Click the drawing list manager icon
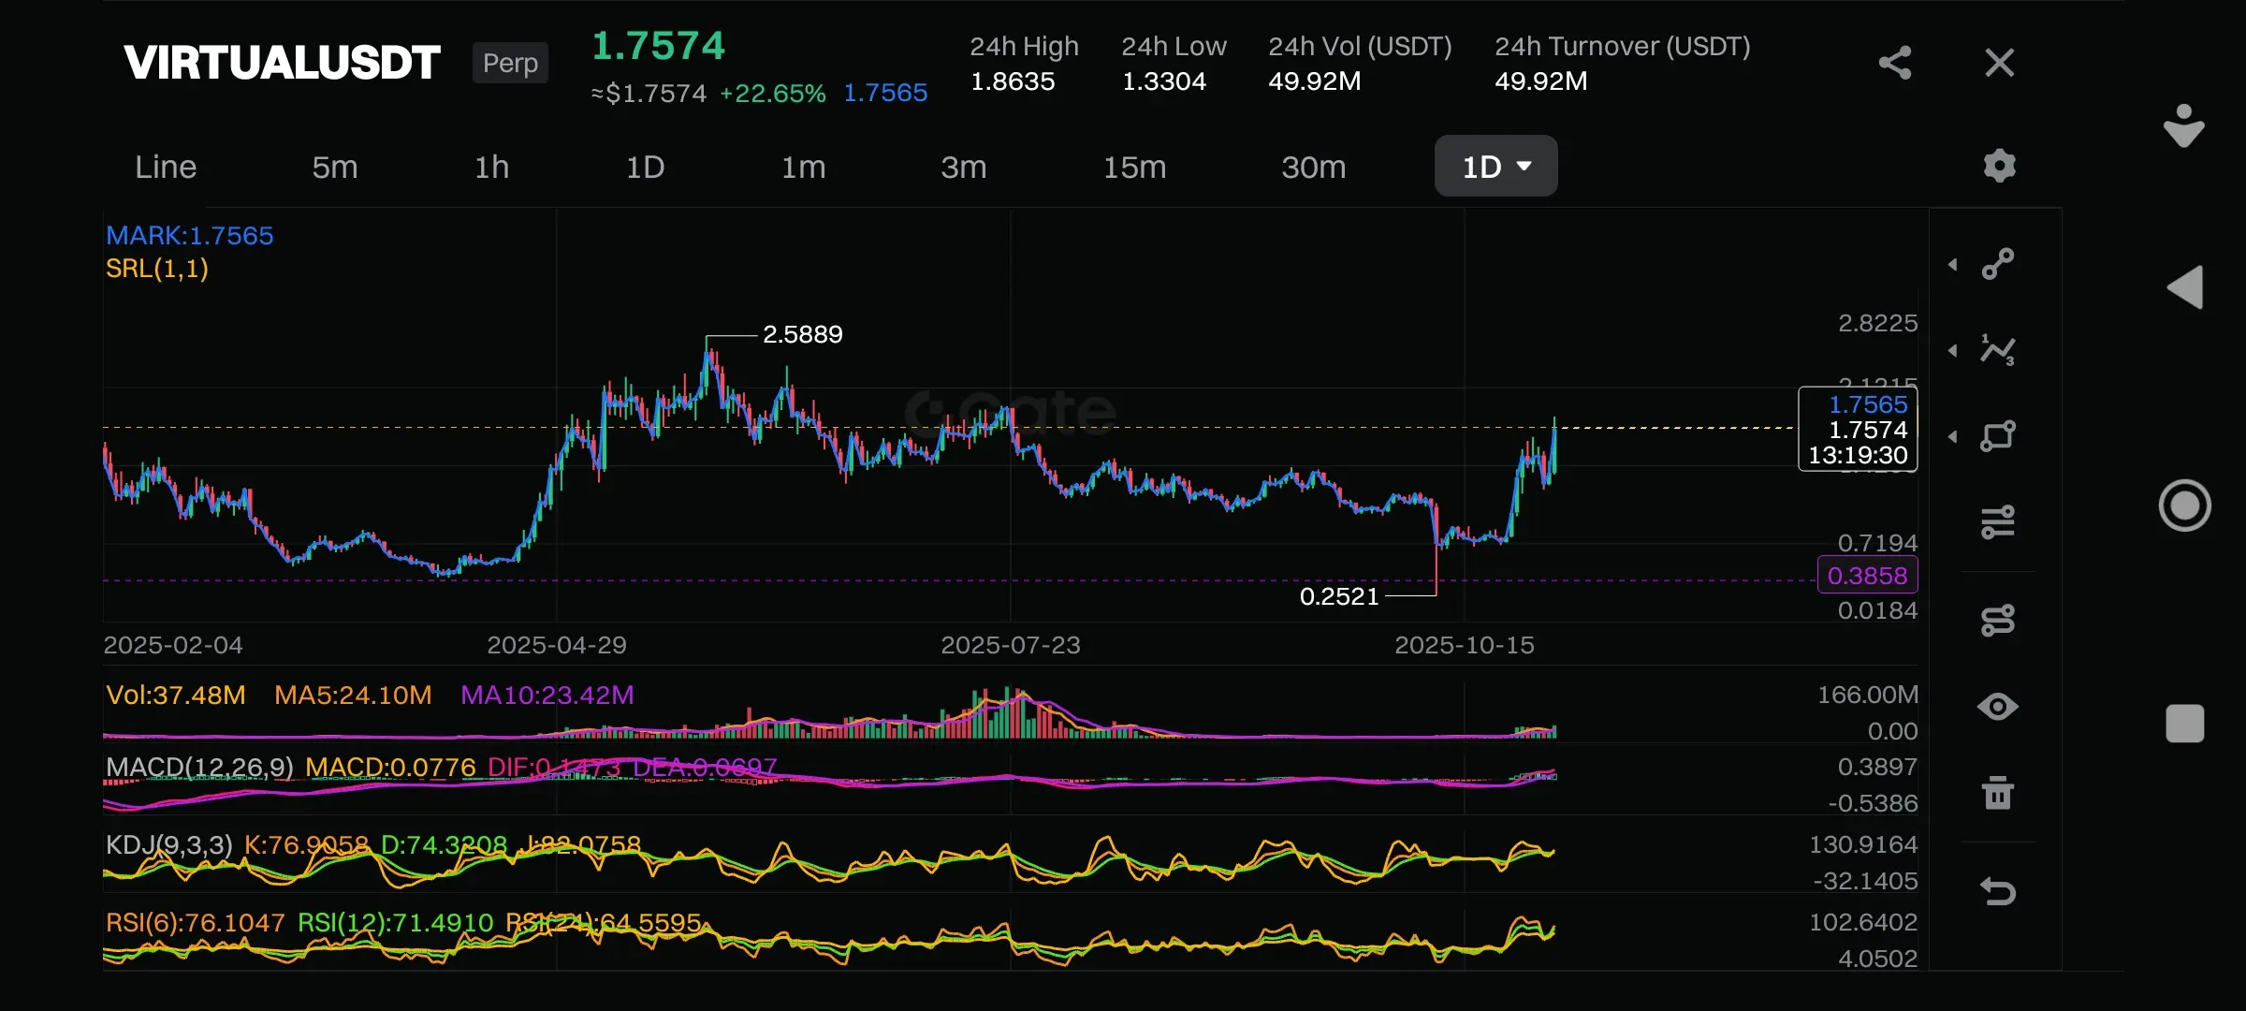 pyautogui.click(x=1998, y=620)
